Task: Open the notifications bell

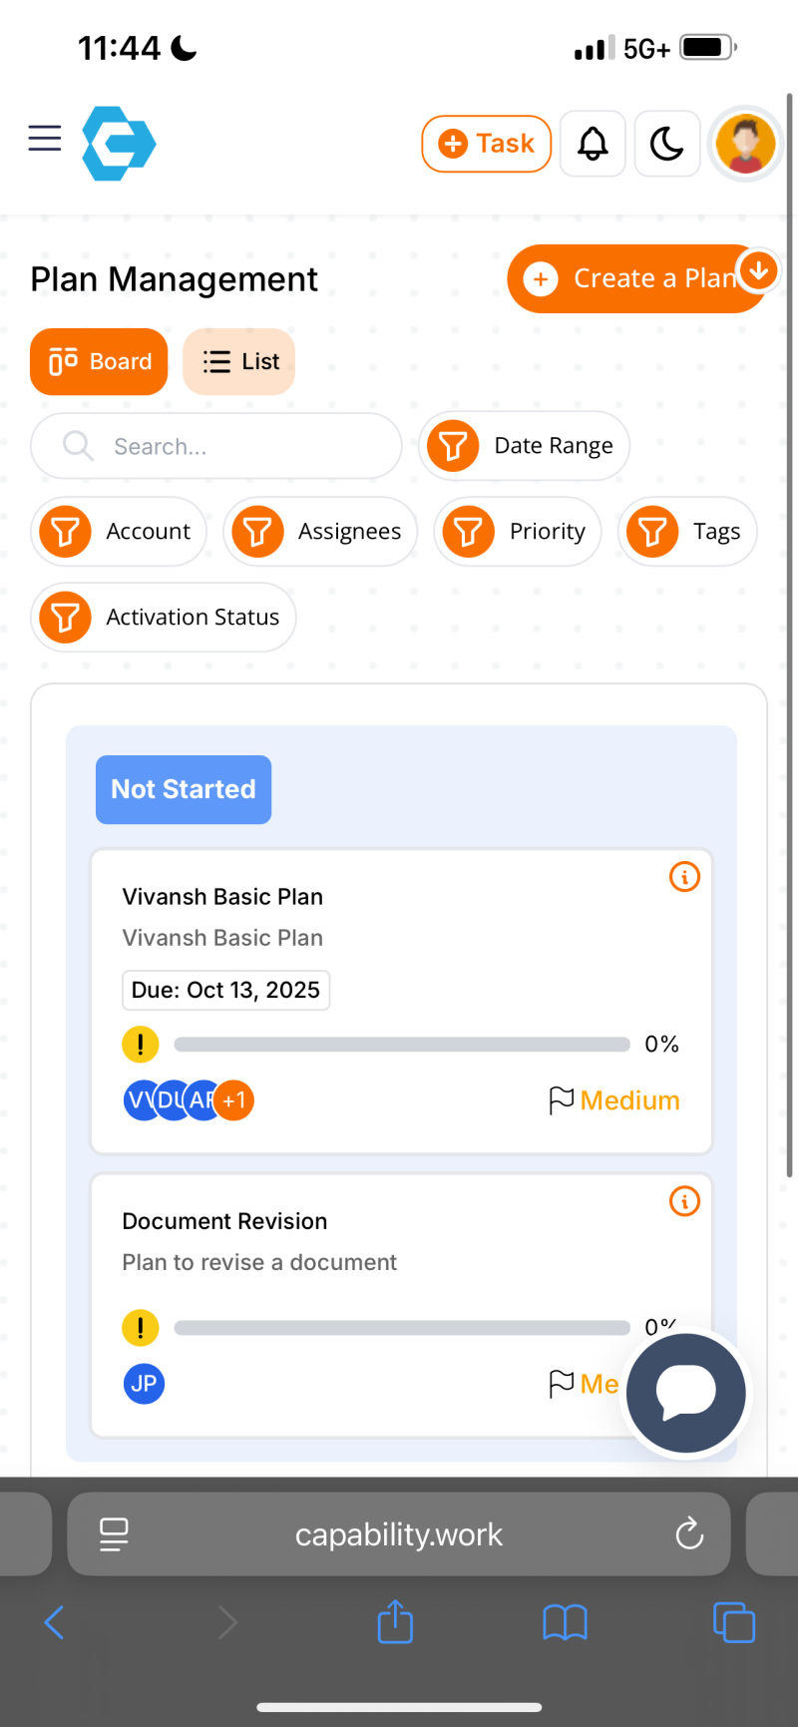Action: (593, 144)
